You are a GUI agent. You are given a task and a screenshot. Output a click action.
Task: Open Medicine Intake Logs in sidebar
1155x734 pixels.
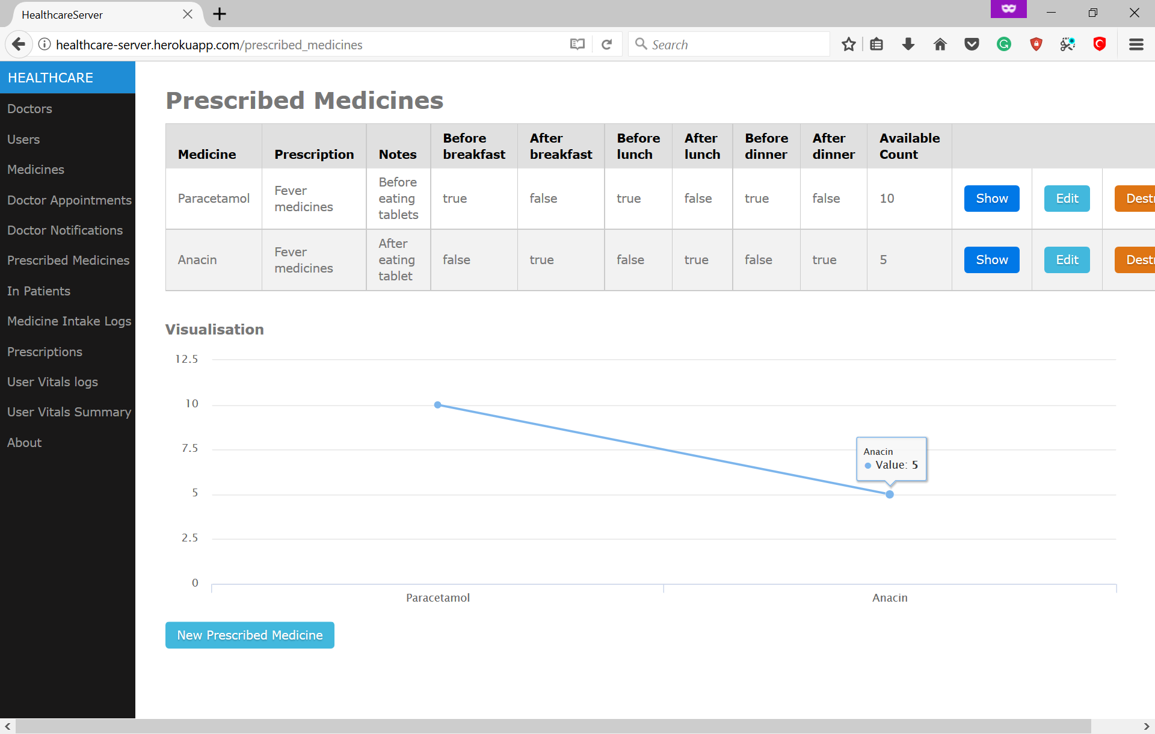click(69, 321)
